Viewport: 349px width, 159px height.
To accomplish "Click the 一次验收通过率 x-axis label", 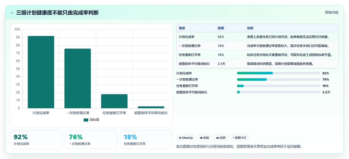I will [x=78, y=113].
